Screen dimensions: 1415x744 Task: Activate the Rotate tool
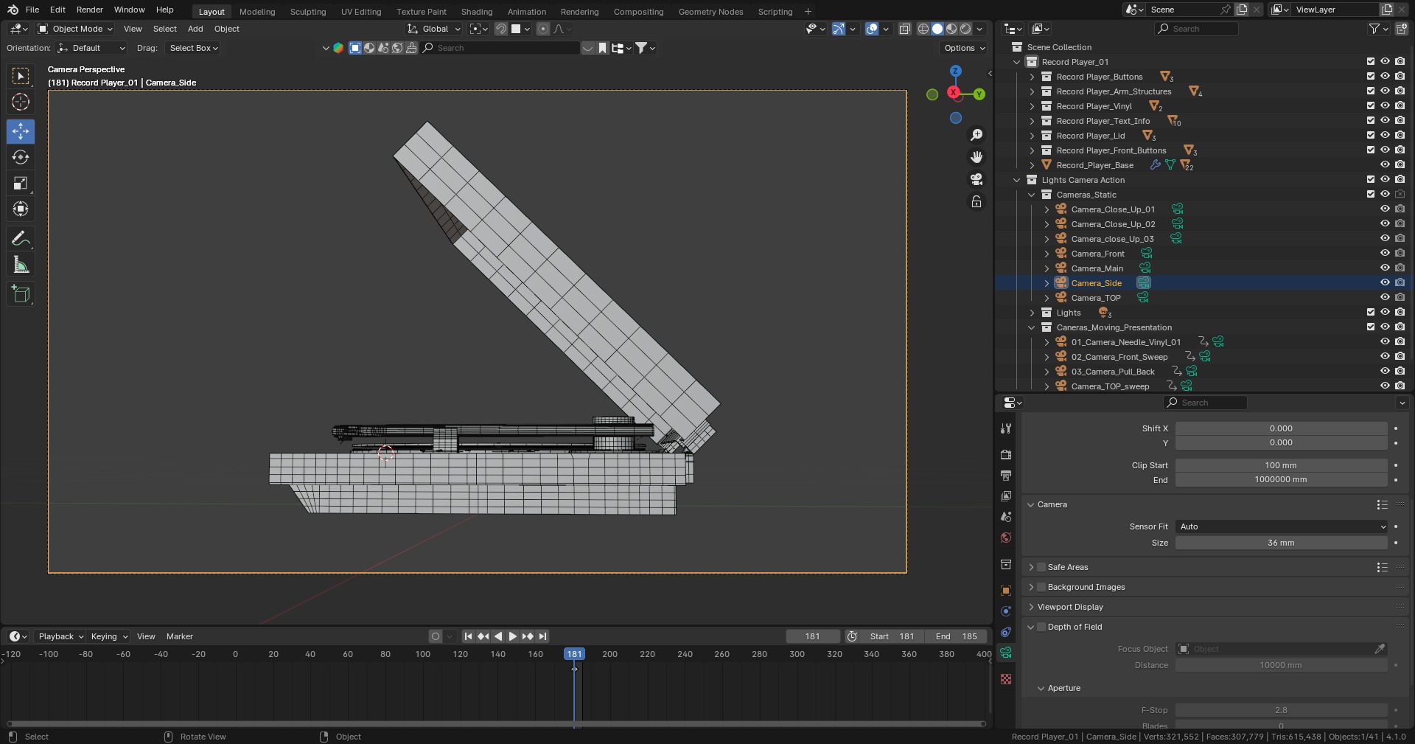[x=21, y=157]
